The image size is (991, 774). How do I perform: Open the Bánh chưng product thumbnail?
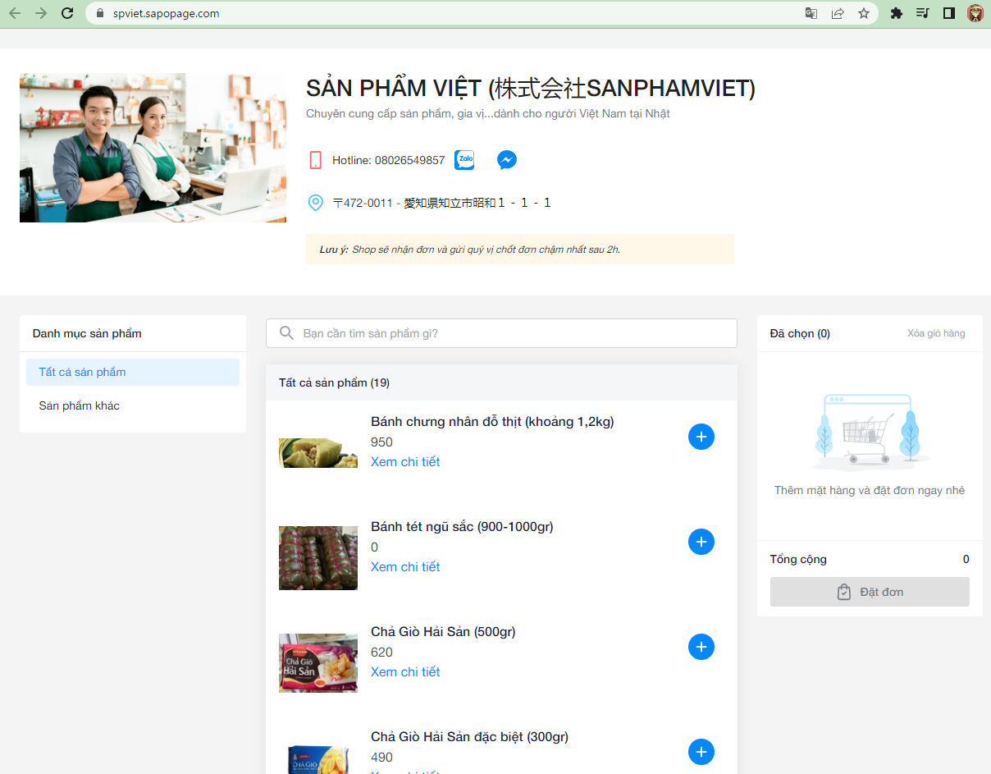318,453
